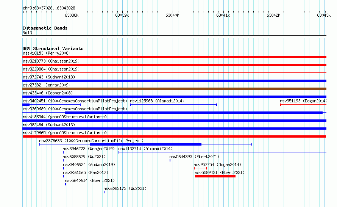Click the red bar of nsv5589431
This screenshot has height=207, width=337.
tap(215, 176)
